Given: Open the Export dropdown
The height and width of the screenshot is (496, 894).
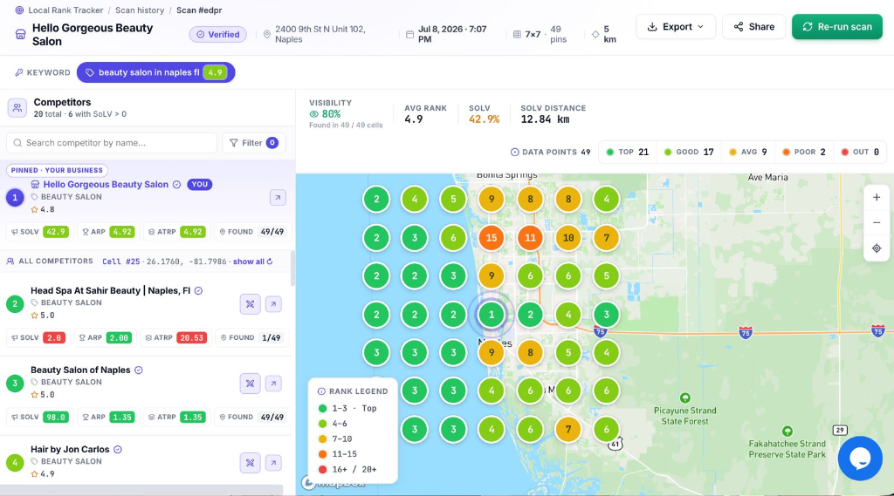Looking at the screenshot, I should (676, 27).
